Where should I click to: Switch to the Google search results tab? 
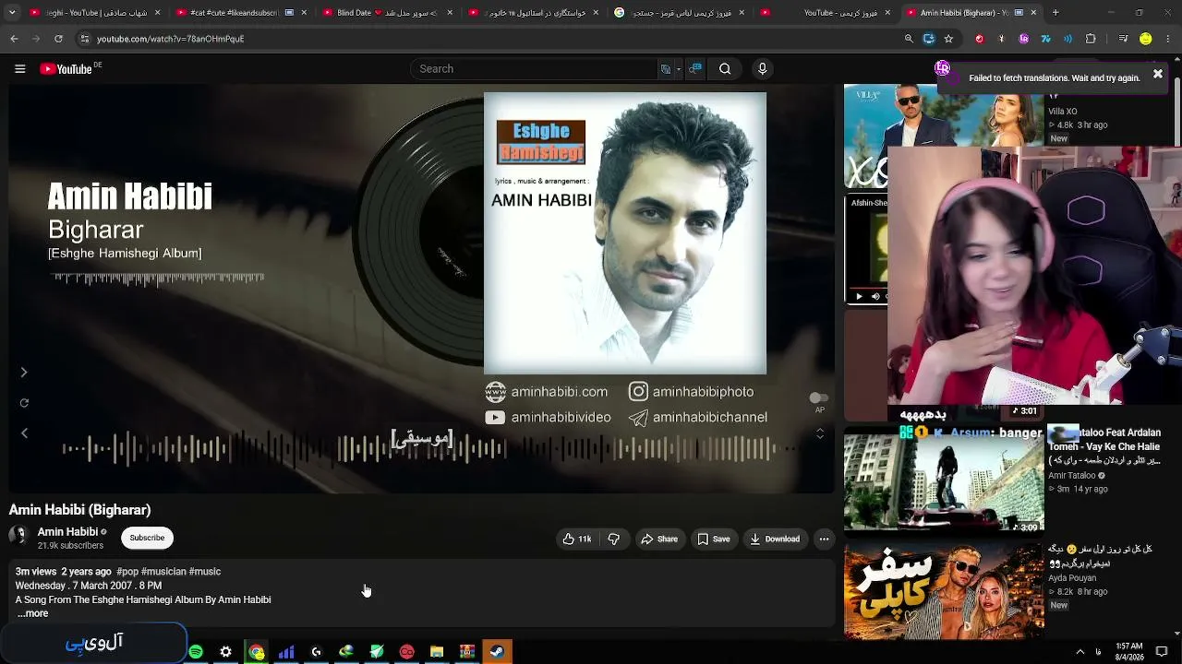coord(680,13)
